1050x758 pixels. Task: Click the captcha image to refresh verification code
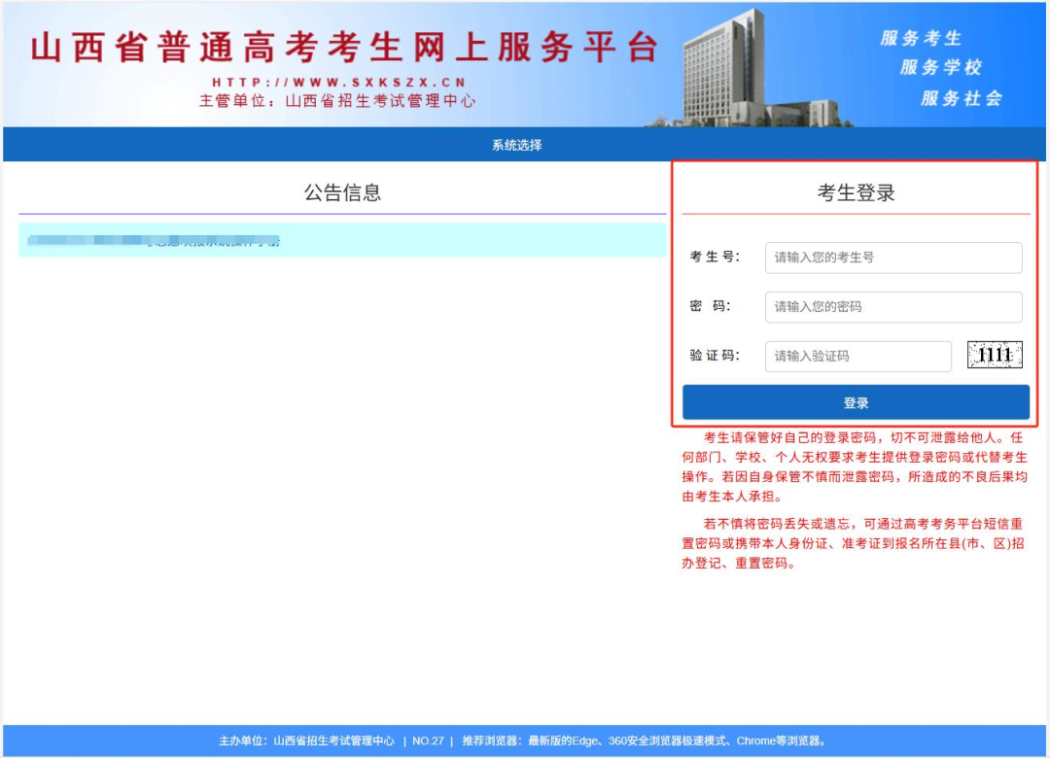coord(994,357)
